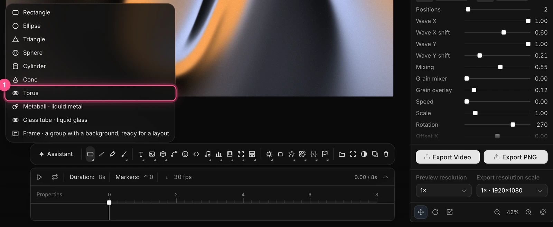Pick the text tool
Viewport: 553px width, 227px height.
pos(141,154)
